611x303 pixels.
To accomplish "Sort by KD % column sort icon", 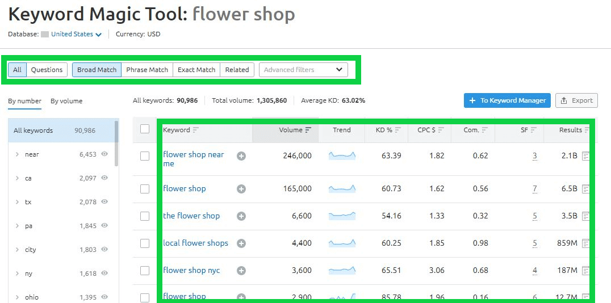I will point(398,130).
